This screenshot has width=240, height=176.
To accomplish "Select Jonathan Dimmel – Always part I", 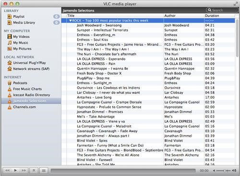I will (103, 136).
